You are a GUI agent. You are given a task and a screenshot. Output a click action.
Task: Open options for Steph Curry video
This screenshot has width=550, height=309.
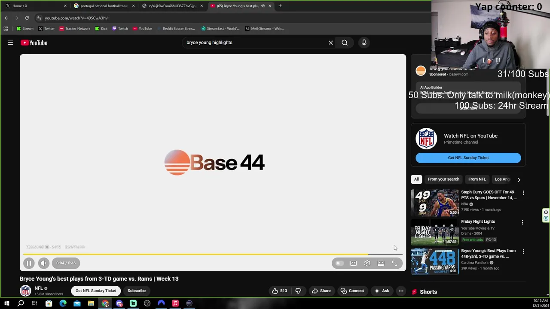click(523, 193)
